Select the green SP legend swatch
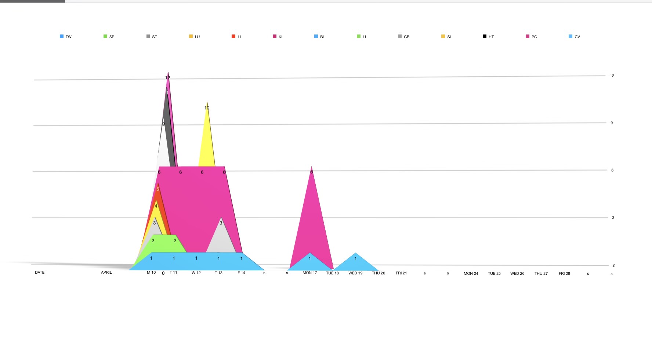Screen dimensions: 652x339 [105, 36]
